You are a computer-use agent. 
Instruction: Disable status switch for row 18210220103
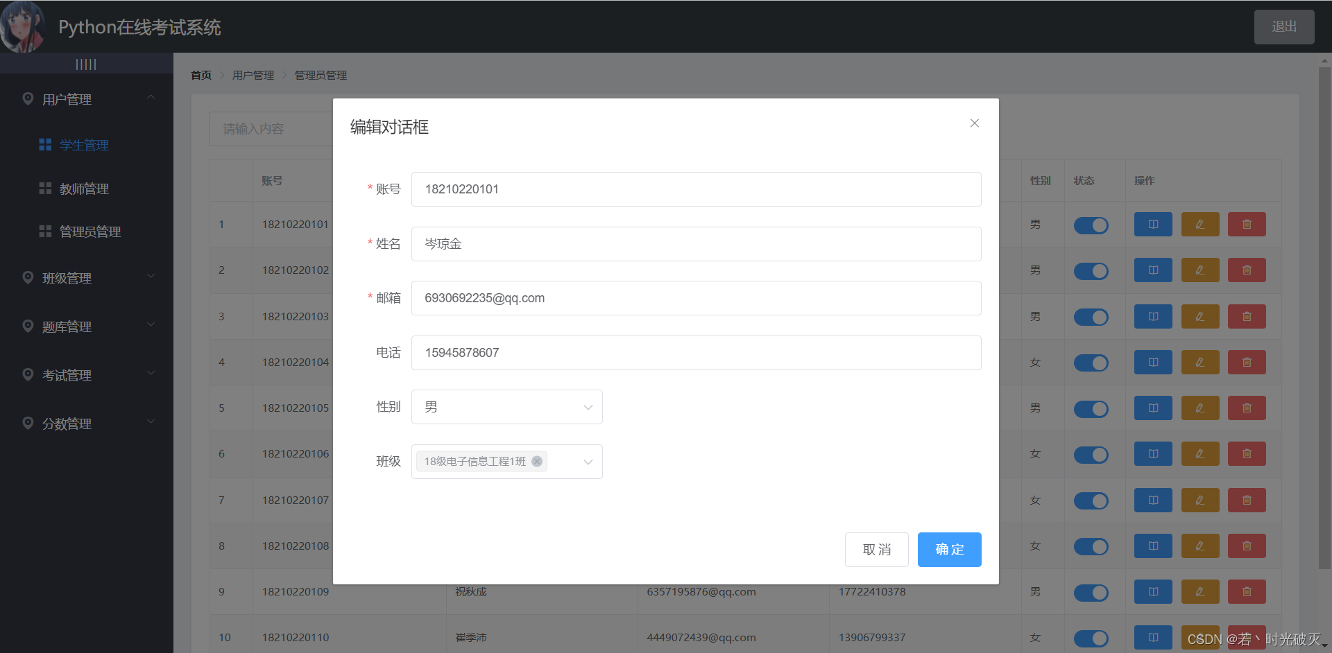[1091, 317]
